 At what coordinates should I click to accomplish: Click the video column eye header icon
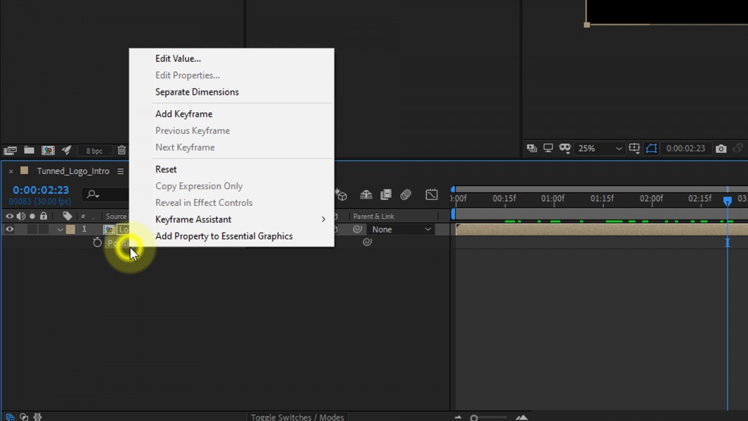click(x=9, y=216)
